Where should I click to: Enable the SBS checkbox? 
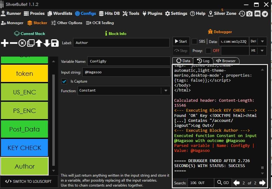pos(194,41)
